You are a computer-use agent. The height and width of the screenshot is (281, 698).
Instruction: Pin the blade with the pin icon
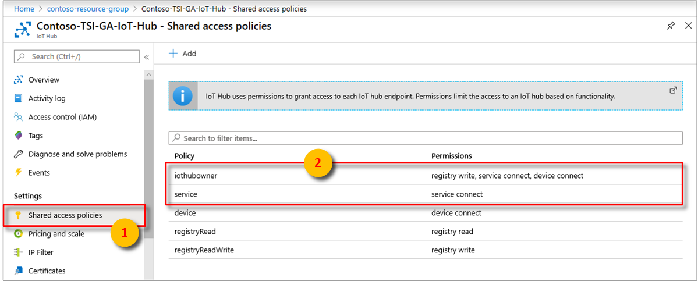click(671, 26)
